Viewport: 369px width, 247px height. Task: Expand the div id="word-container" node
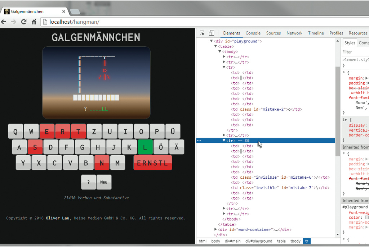click(x=215, y=229)
